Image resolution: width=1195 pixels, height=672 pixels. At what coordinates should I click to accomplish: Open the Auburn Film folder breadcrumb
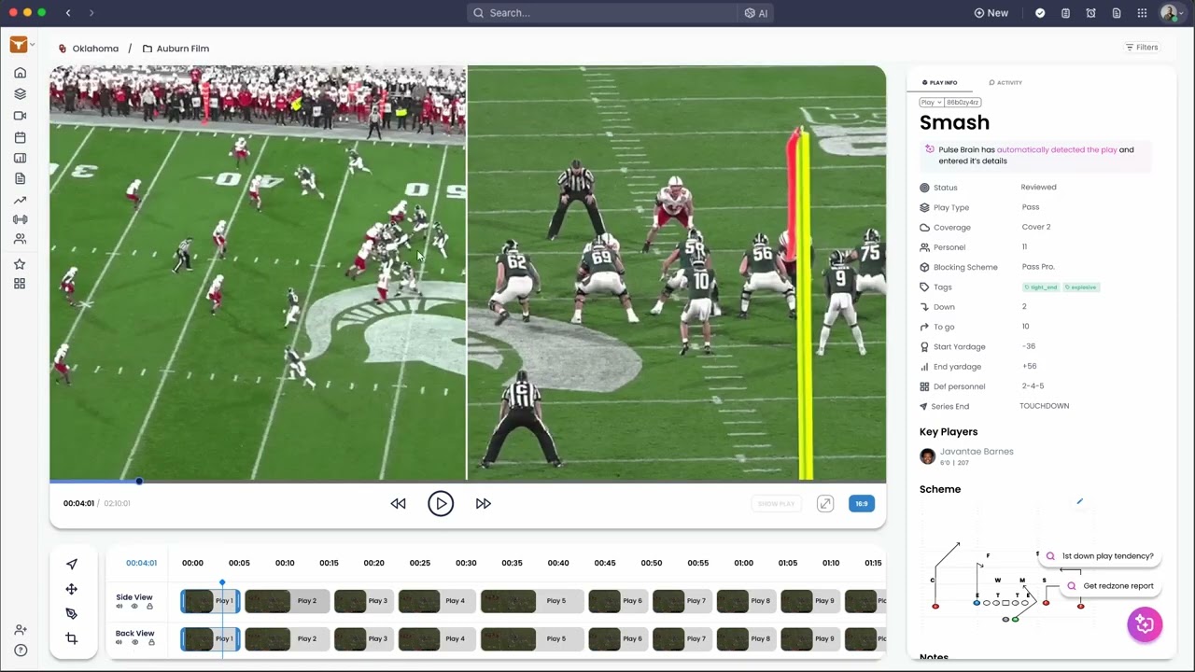coord(176,49)
